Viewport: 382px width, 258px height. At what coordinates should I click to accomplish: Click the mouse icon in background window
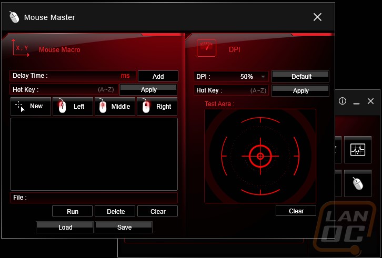358,183
